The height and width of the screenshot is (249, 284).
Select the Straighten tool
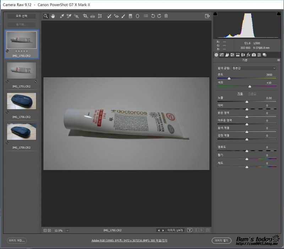point(93,16)
